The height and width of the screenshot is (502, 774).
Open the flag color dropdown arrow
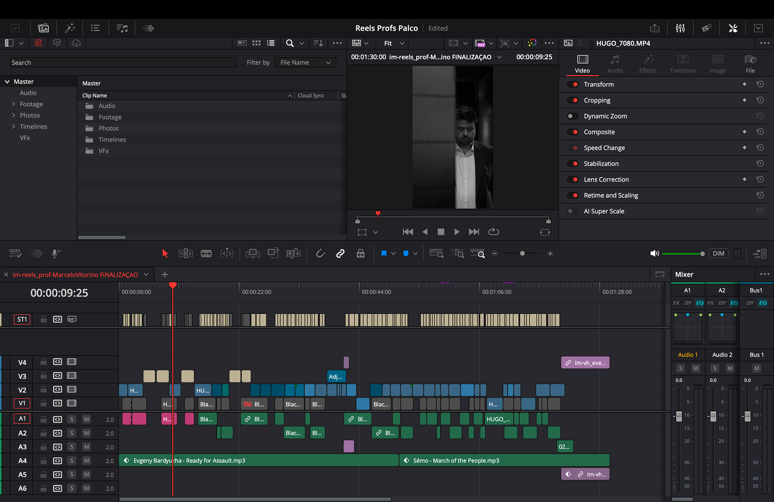click(393, 253)
